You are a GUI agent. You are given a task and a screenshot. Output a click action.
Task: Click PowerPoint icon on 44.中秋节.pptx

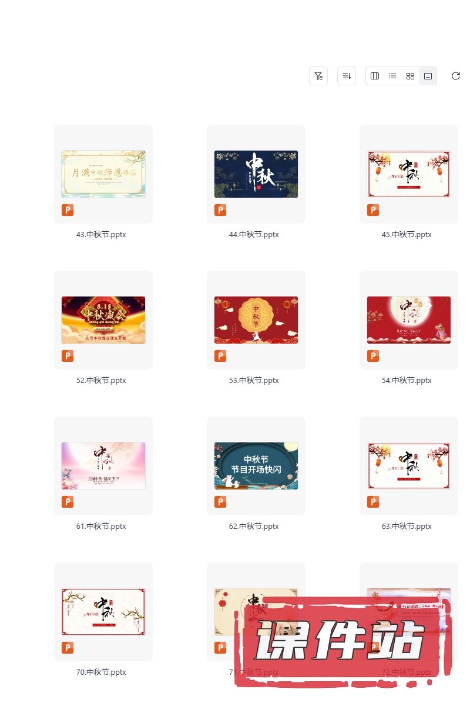(x=220, y=210)
